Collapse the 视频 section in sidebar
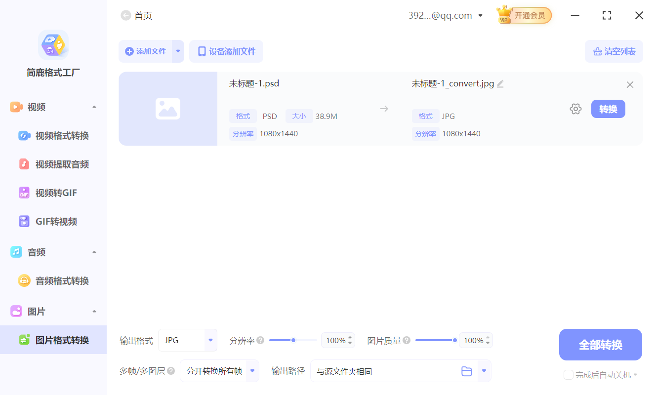The image size is (655, 395). pyautogui.click(x=94, y=107)
